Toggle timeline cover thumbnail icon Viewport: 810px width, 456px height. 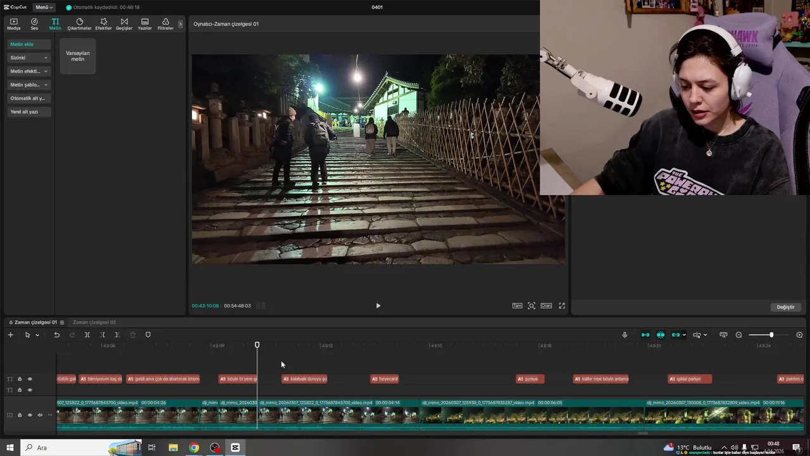(x=723, y=335)
